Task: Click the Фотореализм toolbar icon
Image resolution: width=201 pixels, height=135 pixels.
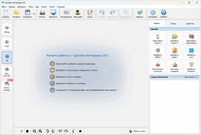Action: pos(66,13)
